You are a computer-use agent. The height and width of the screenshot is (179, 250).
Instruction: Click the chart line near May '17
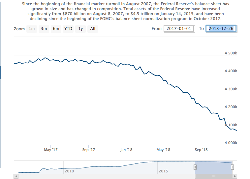click(50, 60)
